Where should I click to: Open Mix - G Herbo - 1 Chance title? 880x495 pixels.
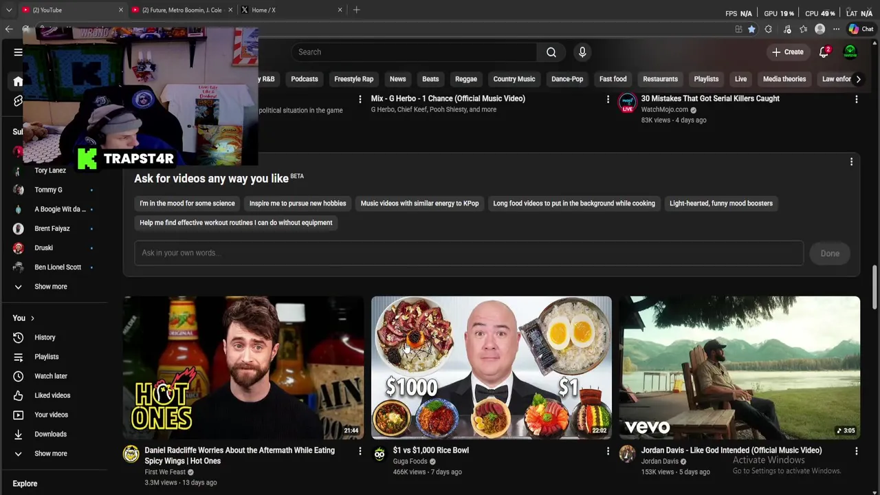tap(448, 99)
